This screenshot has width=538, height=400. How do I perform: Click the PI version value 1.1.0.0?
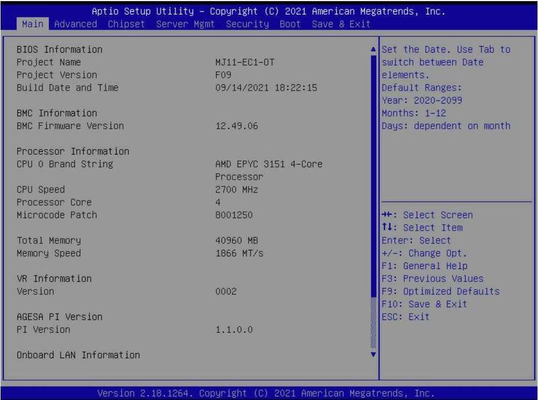coord(234,329)
